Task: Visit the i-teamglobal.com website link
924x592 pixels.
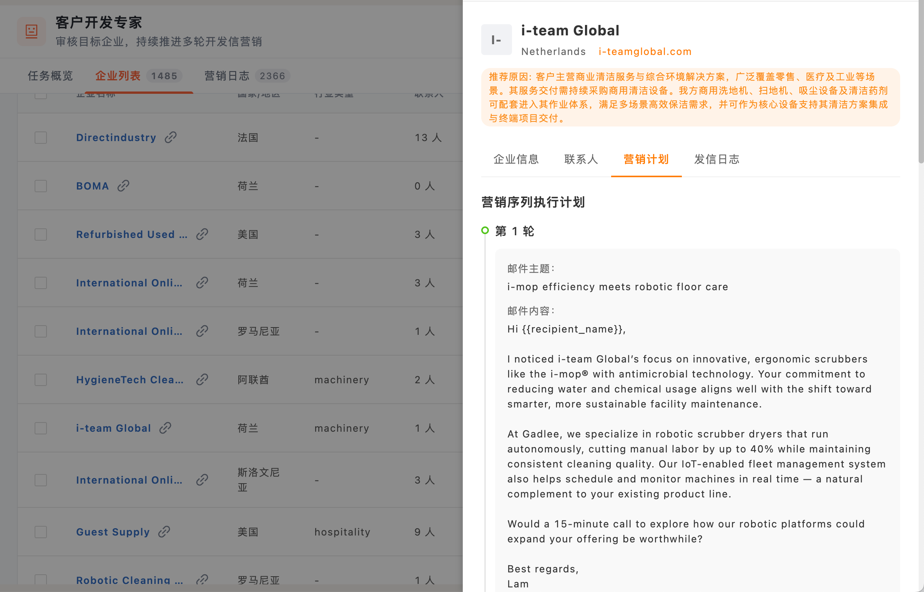Action: (645, 52)
